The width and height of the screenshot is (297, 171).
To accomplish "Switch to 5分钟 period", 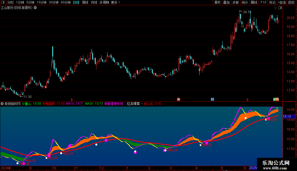I will 30,2.
